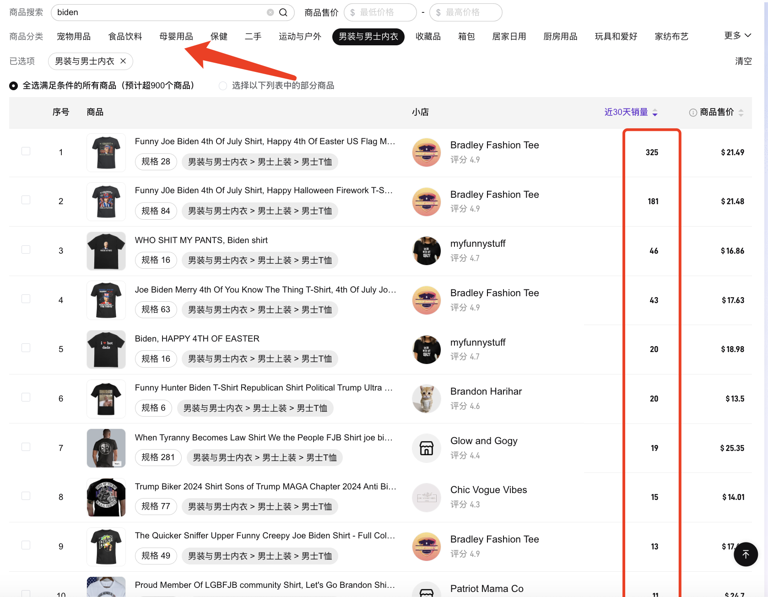The height and width of the screenshot is (597, 768).
Task: Click the back-to-top arrow button
Action: click(x=746, y=554)
